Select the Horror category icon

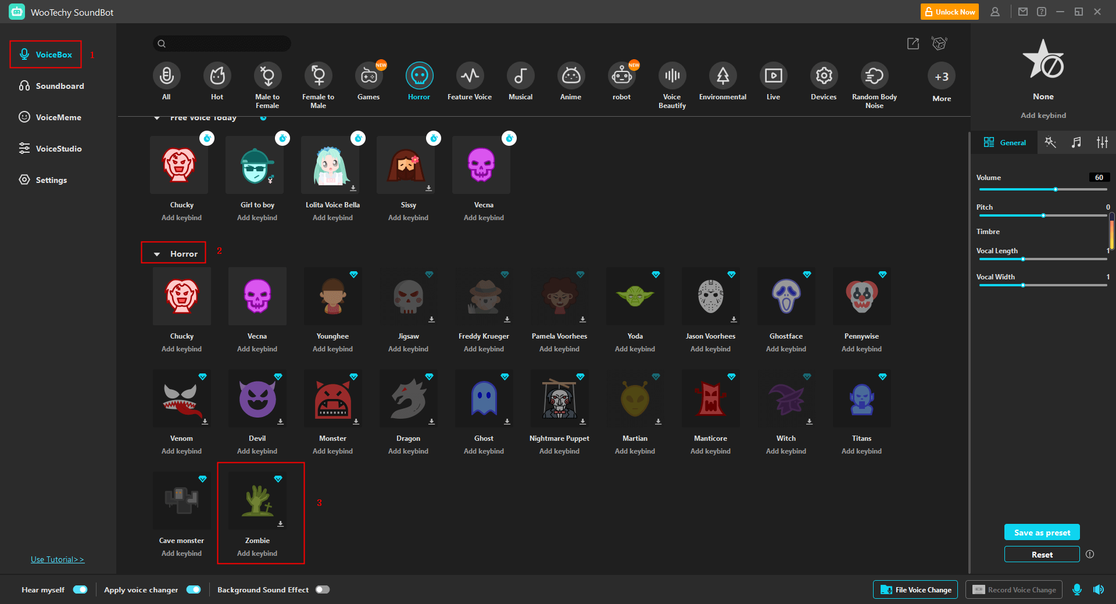419,75
